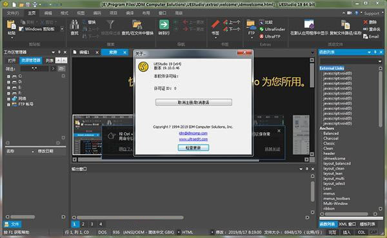Switch to XML window tab at bottom right

click(347, 224)
